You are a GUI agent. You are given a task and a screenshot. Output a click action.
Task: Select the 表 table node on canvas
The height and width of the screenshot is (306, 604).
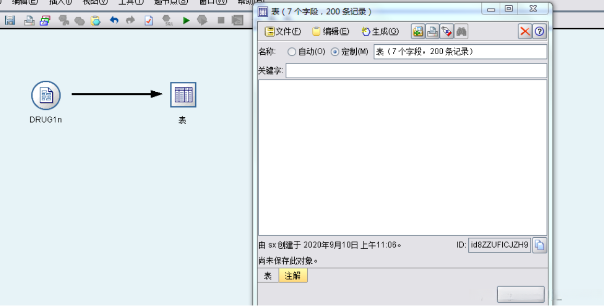[x=183, y=95]
